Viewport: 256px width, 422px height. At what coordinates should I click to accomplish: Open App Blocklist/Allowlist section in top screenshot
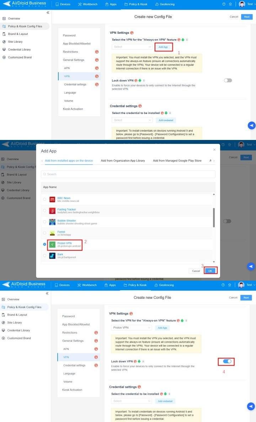pos(76,43)
